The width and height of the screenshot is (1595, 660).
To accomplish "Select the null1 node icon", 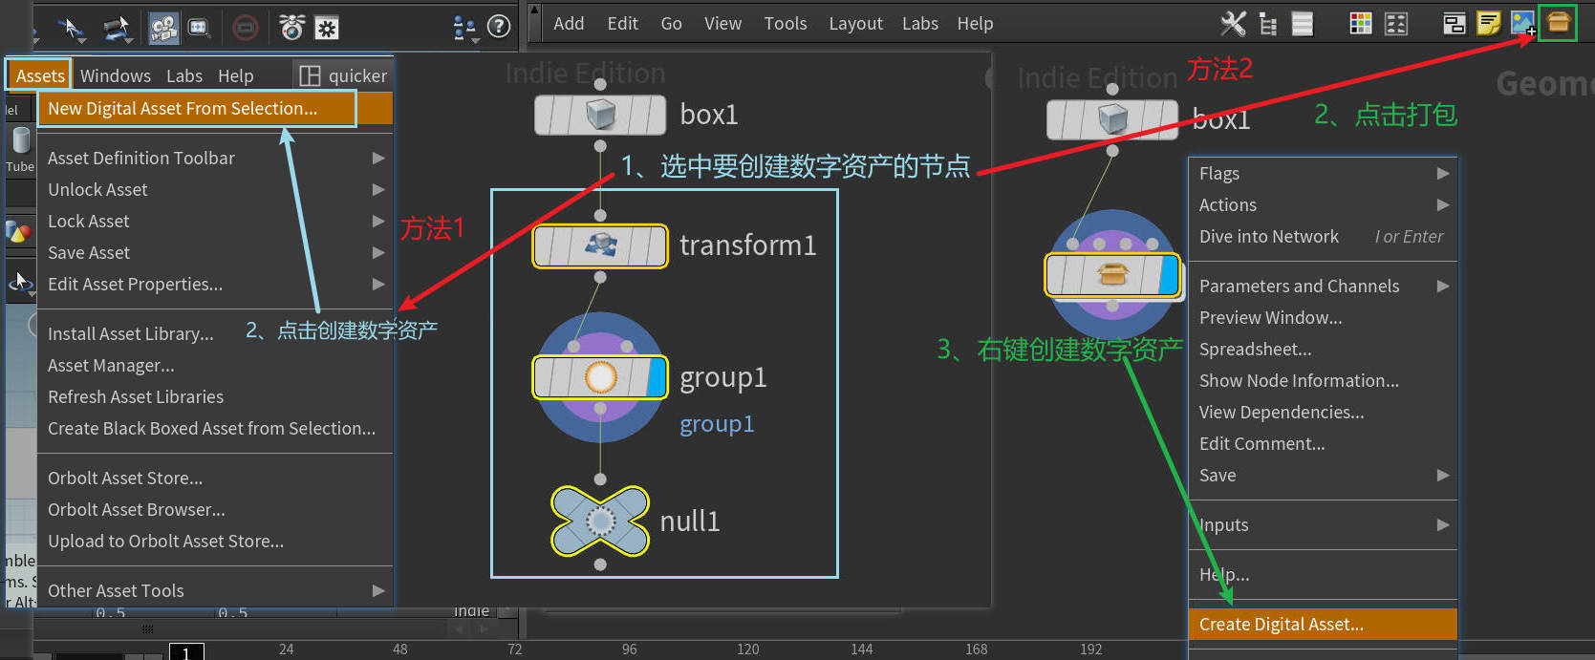I will (x=599, y=521).
